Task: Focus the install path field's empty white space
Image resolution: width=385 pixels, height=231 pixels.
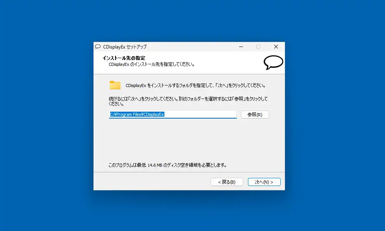Action: point(200,114)
